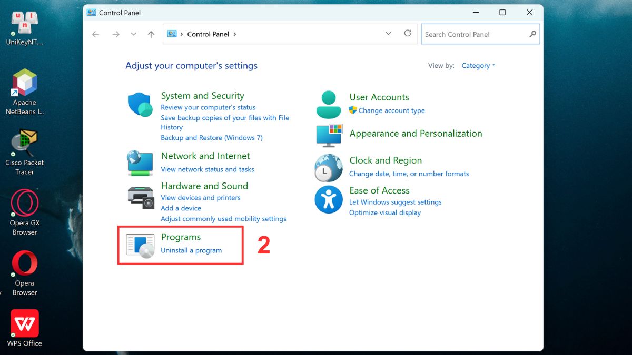
Task: Open the Network and Internet heading link
Action: [x=205, y=156]
